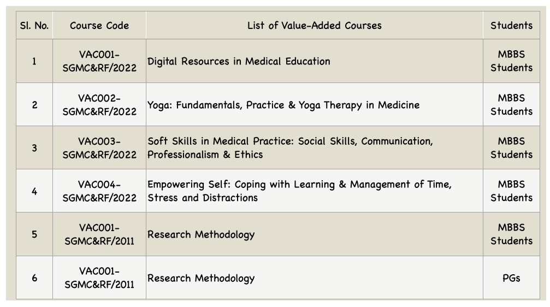The image size is (550, 307).
Task: Click the 'Students' column header
Action: (x=511, y=25)
